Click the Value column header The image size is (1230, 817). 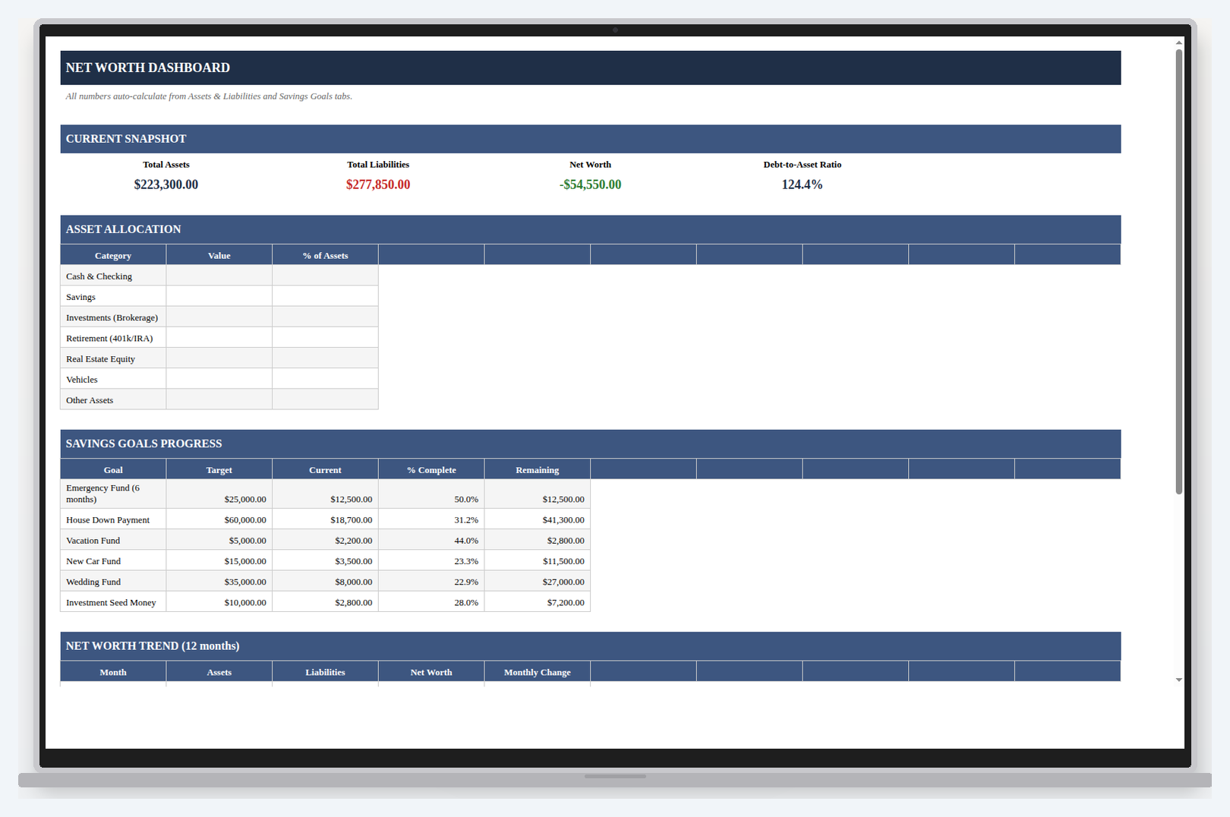(x=219, y=255)
